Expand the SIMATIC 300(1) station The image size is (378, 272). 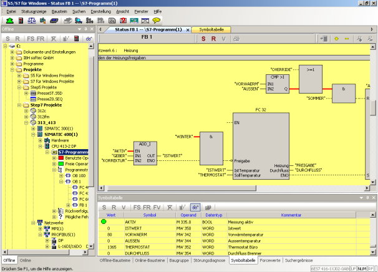point(33,129)
